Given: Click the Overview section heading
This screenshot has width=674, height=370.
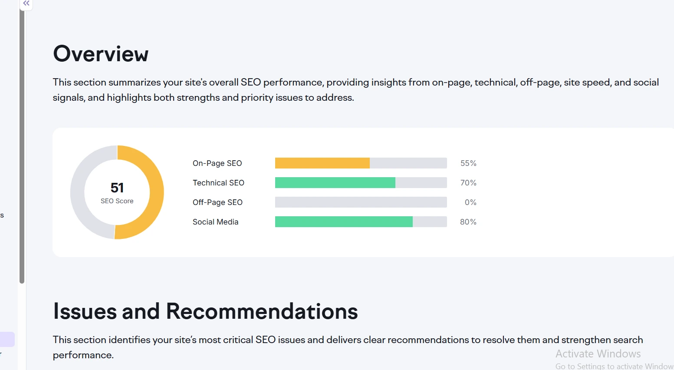Looking at the screenshot, I should coord(101,54).
